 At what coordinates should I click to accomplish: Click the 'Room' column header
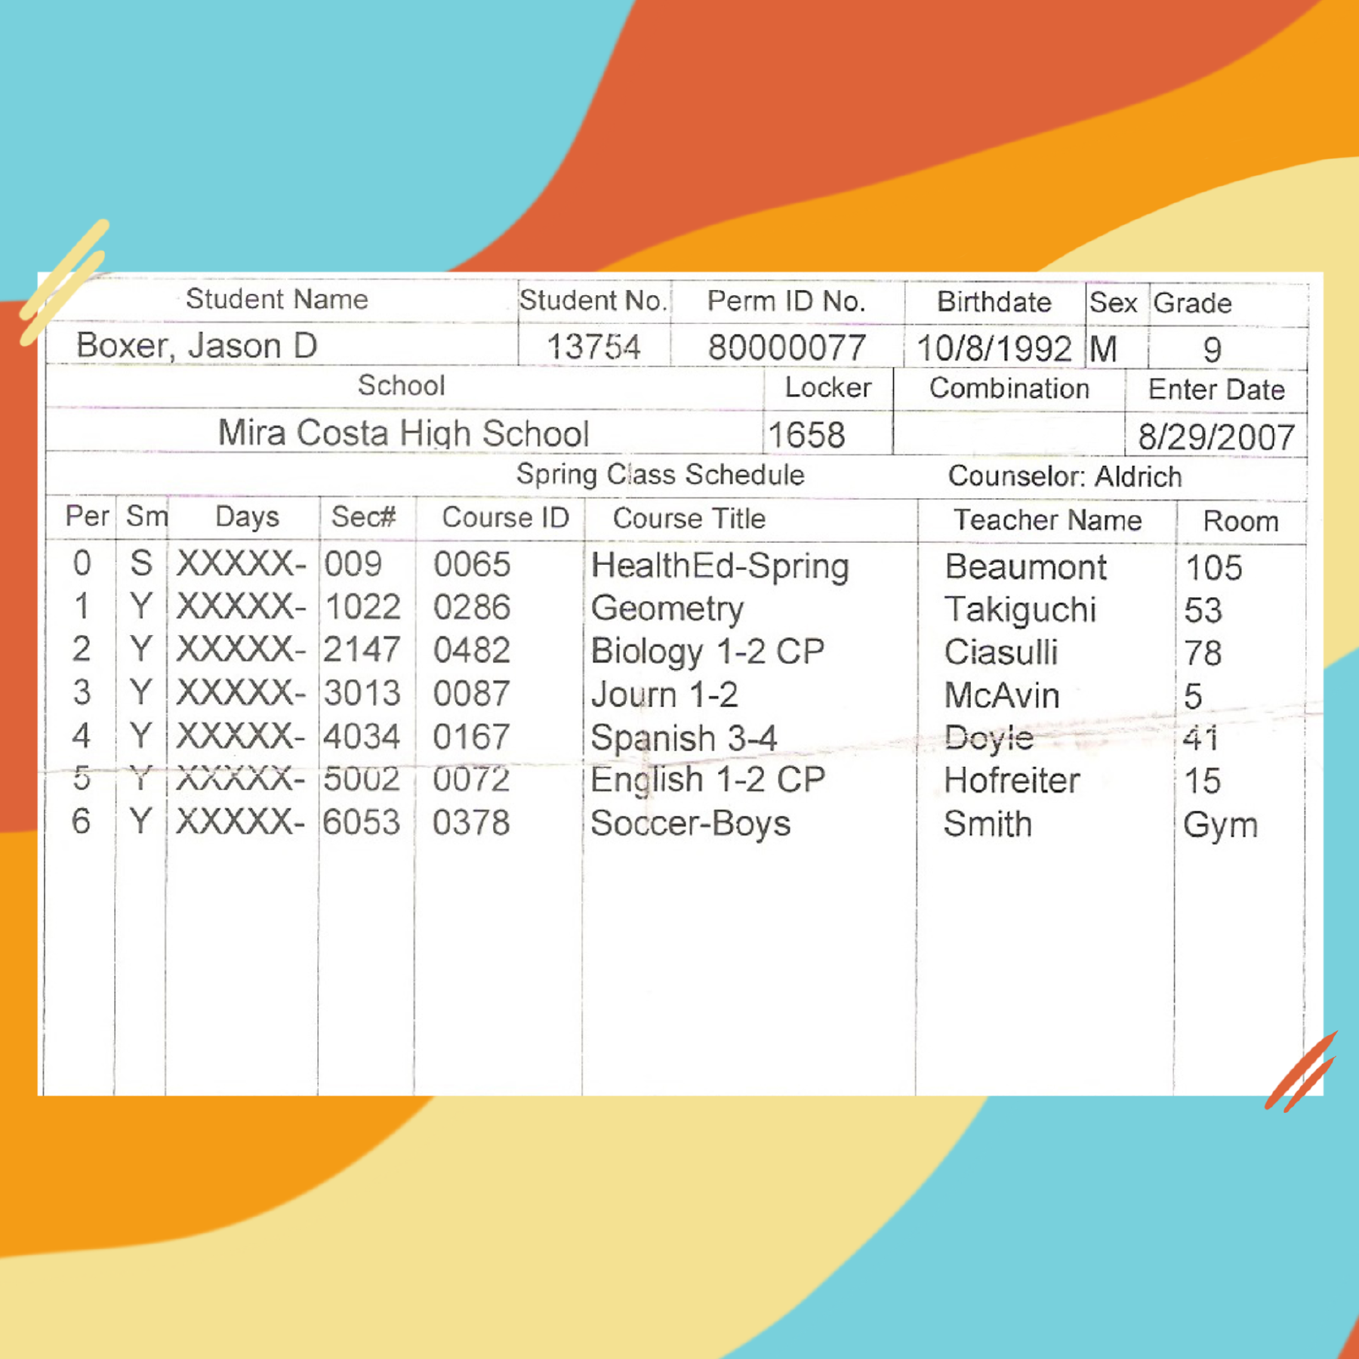pos(1240,521)
